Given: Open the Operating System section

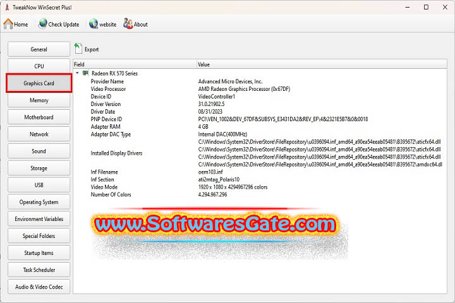Looking at the screenshot, I should pos(39,202).
